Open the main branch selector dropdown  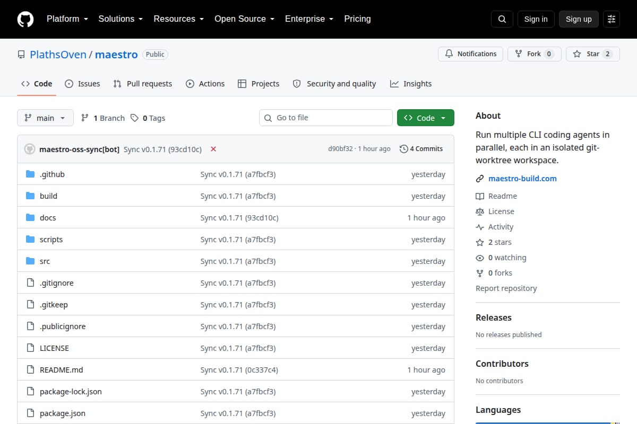(45, 118)
